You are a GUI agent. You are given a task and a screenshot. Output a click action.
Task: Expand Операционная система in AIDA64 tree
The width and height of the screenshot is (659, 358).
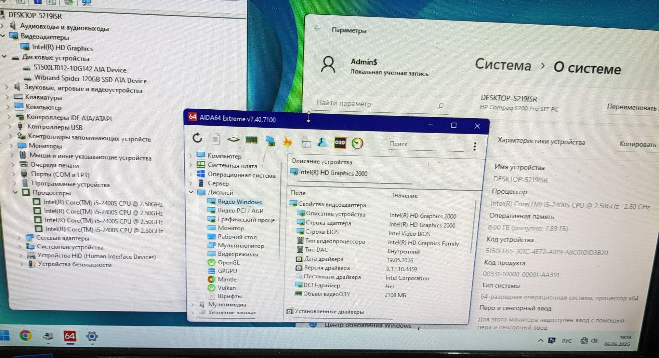[191, 174]
